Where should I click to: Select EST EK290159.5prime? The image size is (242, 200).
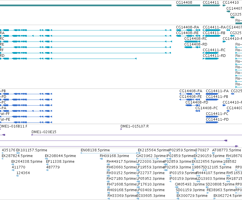click(195, 159)
